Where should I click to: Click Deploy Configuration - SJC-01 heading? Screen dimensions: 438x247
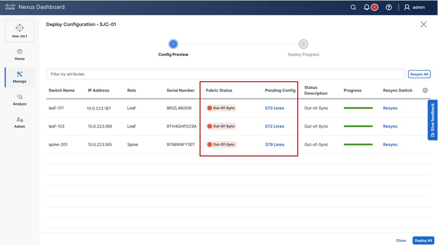click(81, 24)
